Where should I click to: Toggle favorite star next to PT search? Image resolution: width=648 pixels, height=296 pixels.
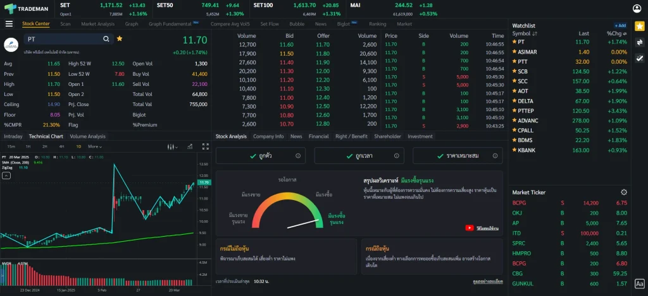(x=120, y=39)
